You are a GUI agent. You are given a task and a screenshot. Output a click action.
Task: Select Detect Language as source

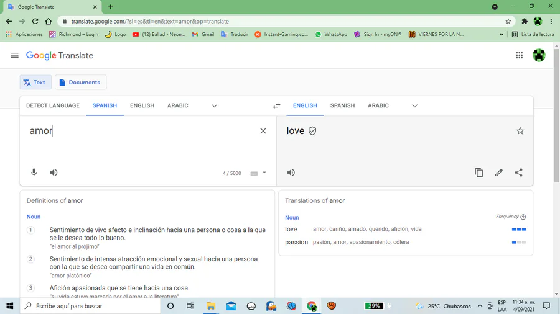(x=53, y=105)
